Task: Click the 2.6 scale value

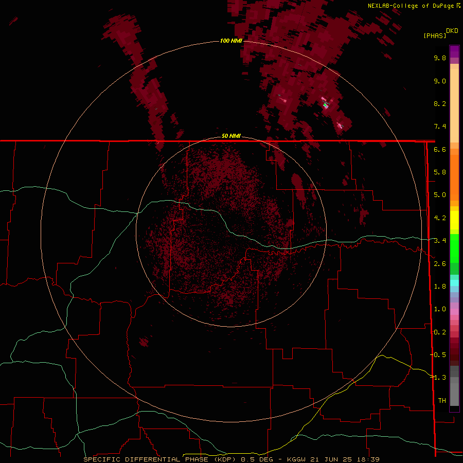Action: point(440,264)
